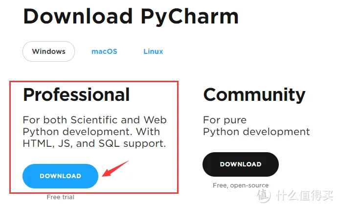The width and height of the screenshot is (338, 208).
Task: Select the Professional edition heading
Action: coord(76,95)
